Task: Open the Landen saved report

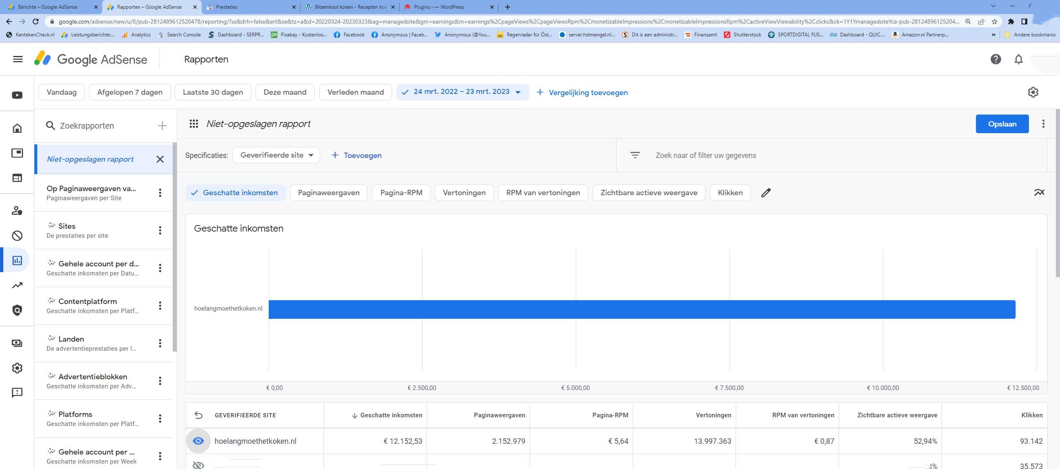Action: tap(104, 343)
